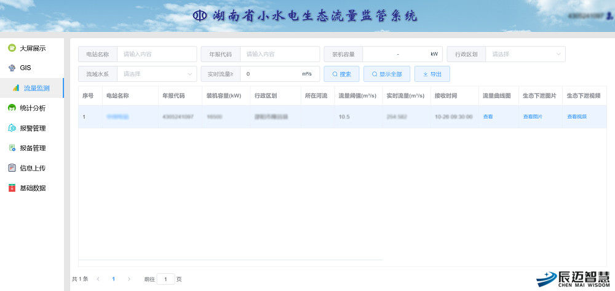Click the user avatar icon in header
The height and width of the screenshot is (291, 615).
coord(608,17)
